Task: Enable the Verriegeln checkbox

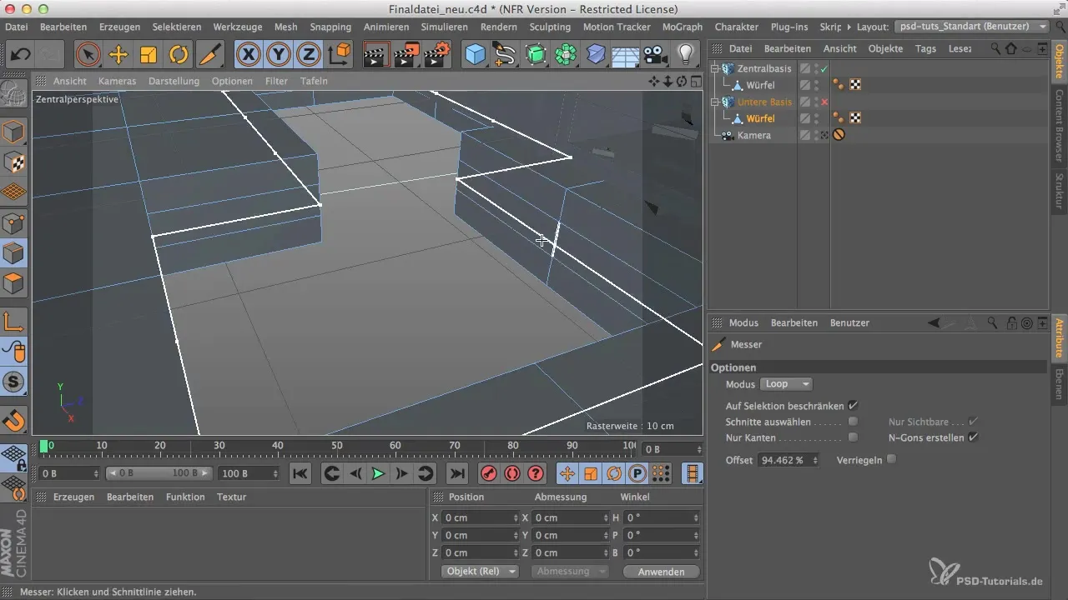Action: [891, 459]
